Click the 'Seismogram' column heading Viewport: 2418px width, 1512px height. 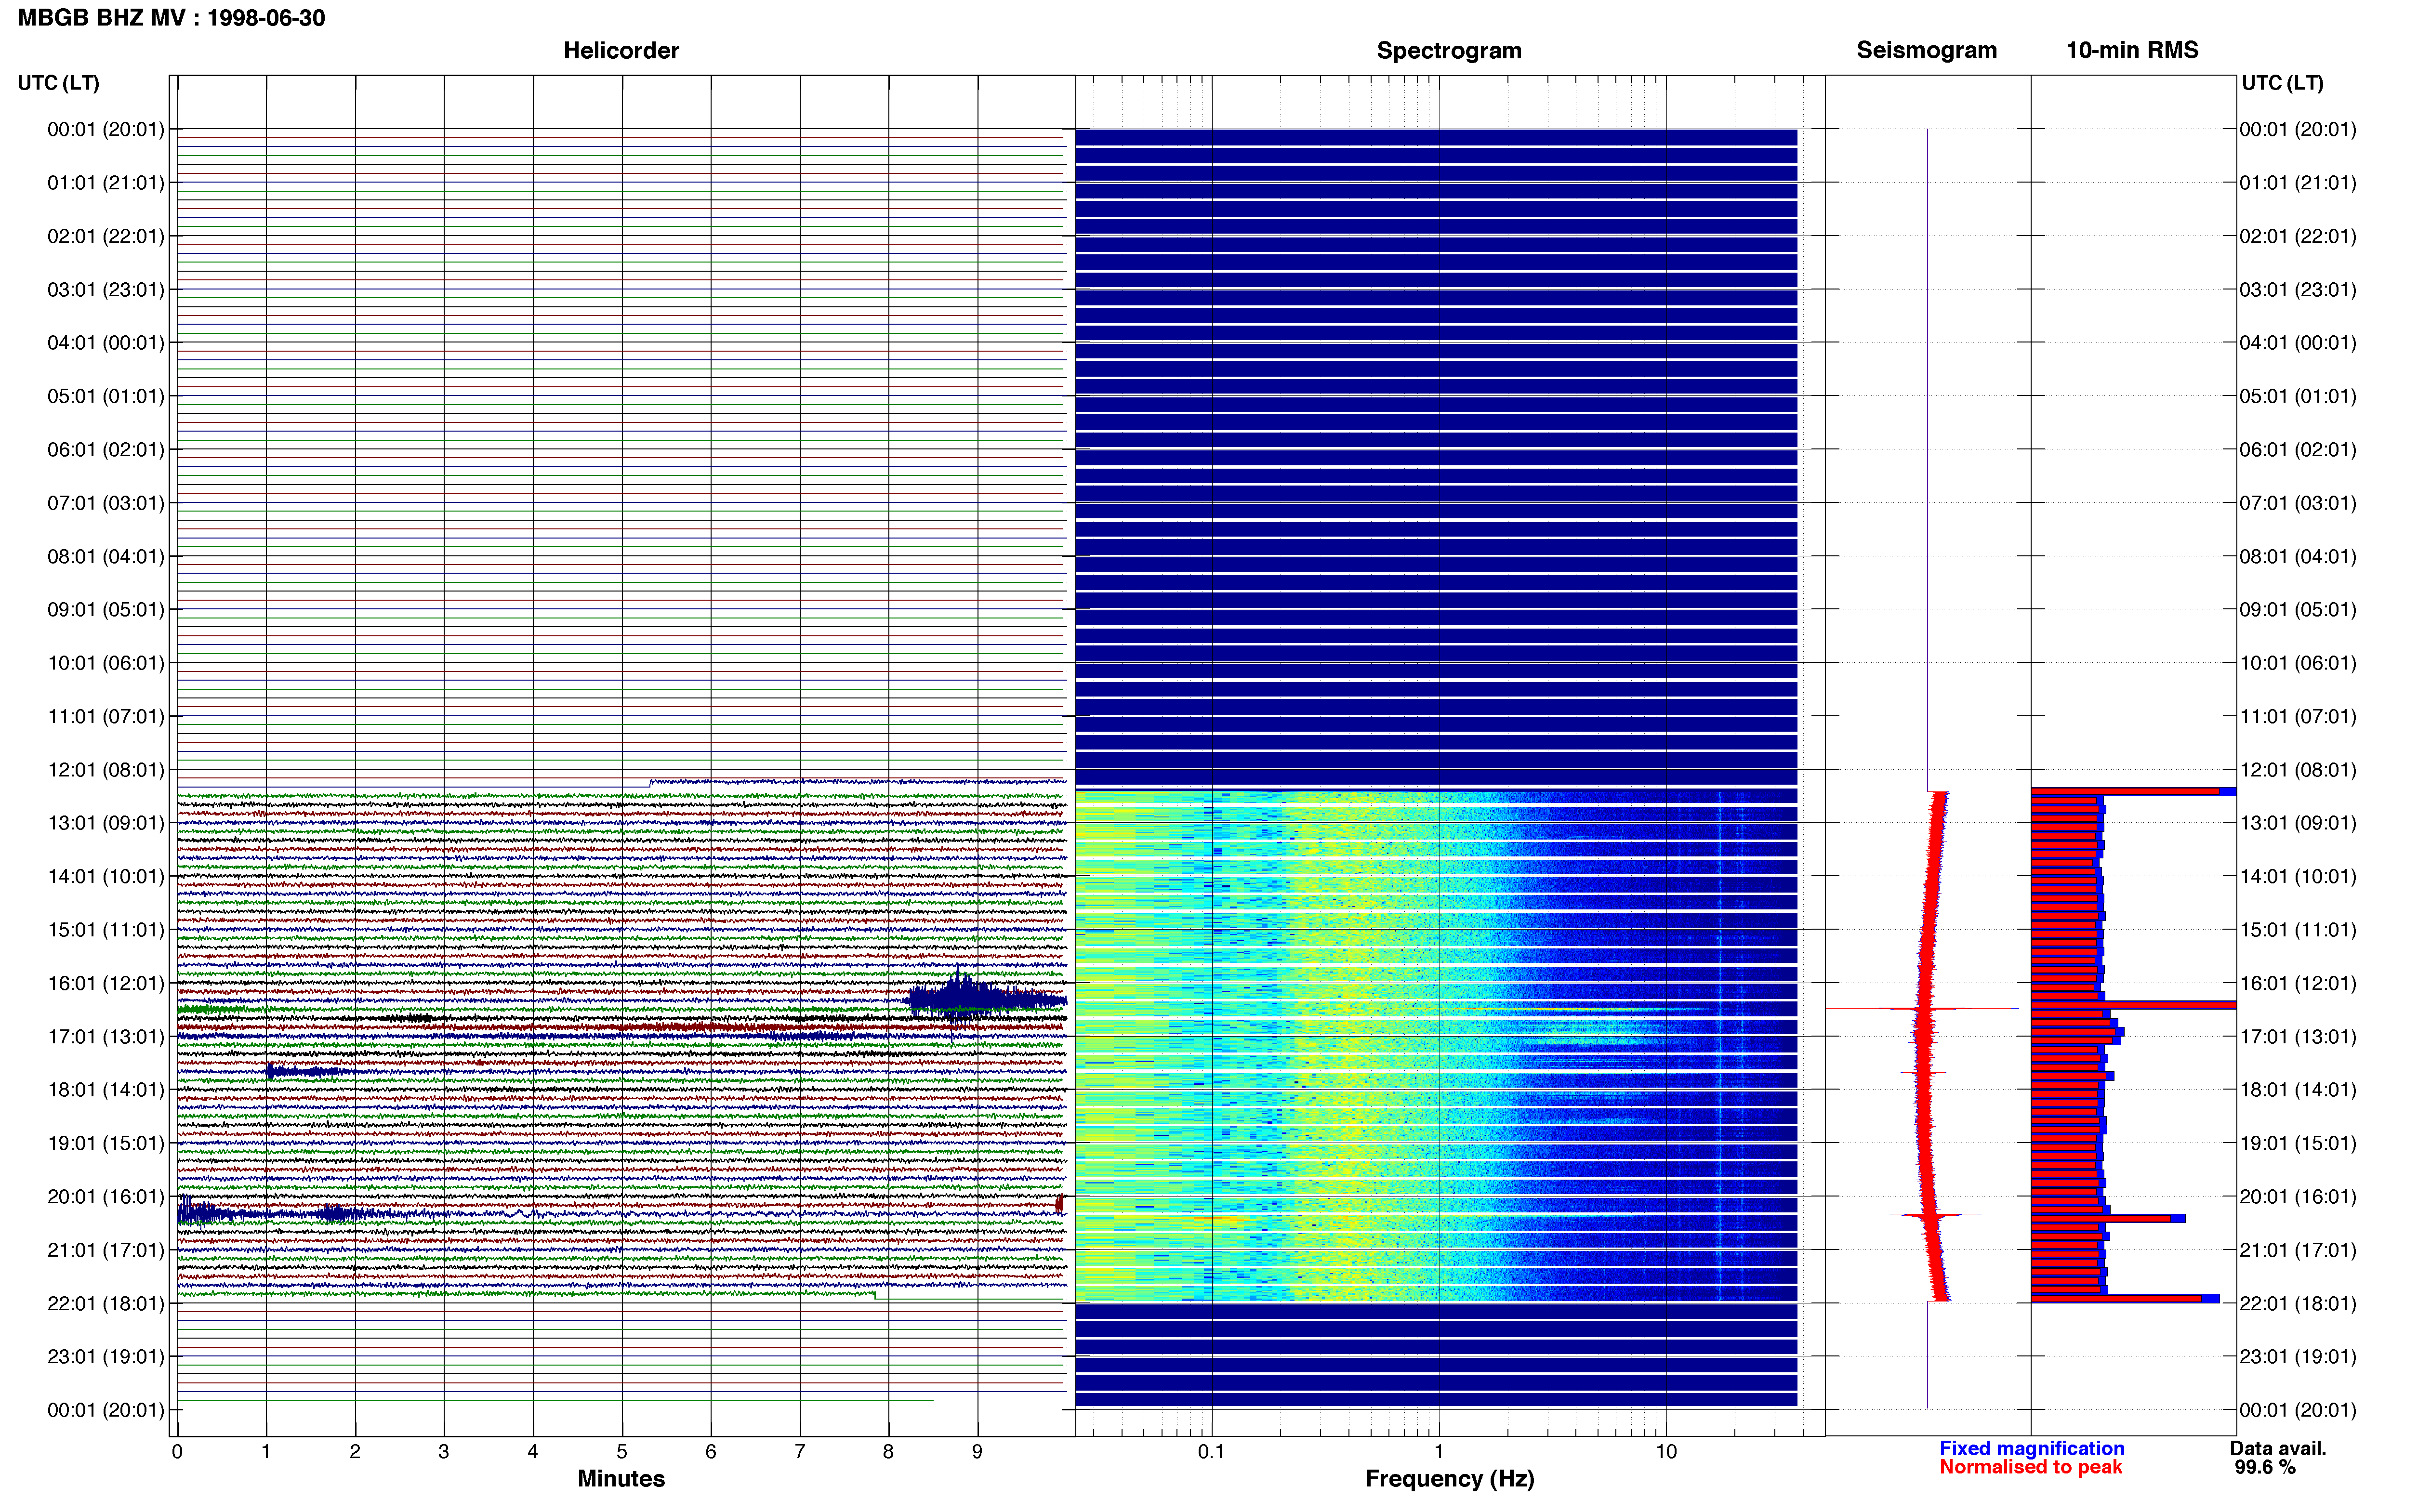pos(1926,50)
